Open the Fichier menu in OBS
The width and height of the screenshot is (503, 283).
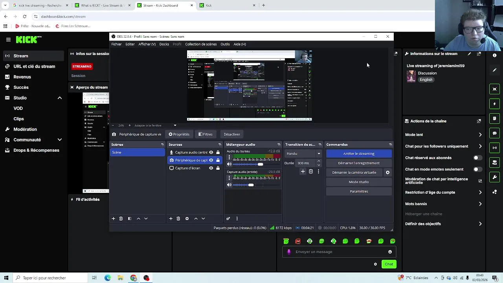pos(116,44)
